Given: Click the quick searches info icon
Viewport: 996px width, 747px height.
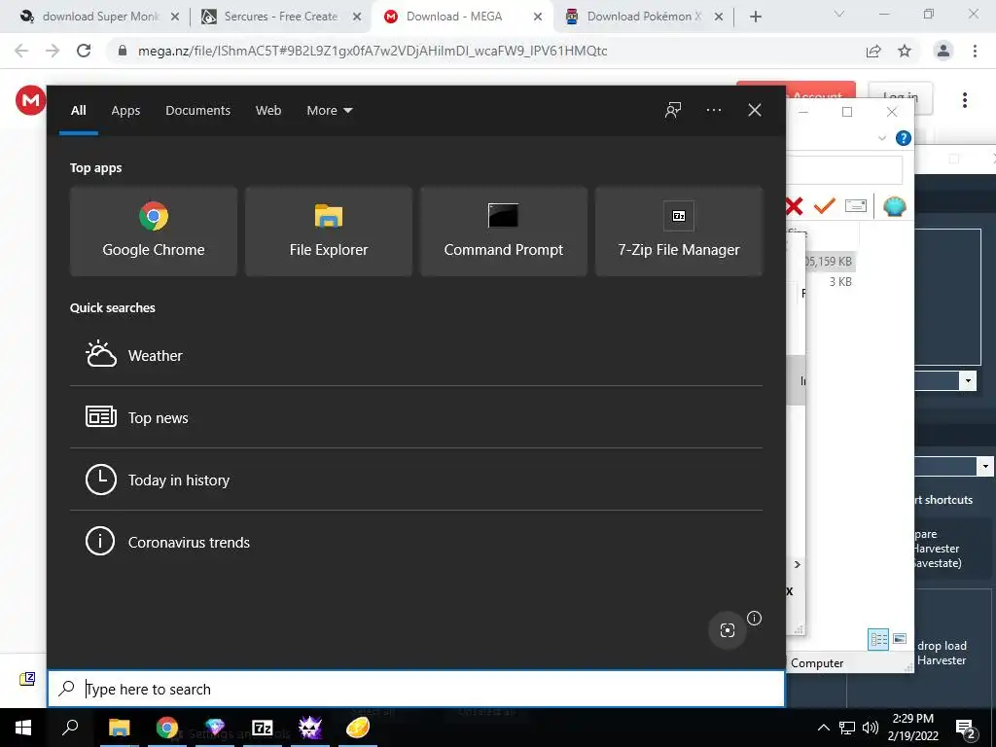Looking at the screenshot, I should tap(754, 618).
